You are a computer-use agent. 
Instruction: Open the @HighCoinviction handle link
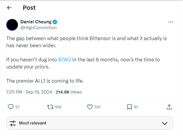point(38,28)
